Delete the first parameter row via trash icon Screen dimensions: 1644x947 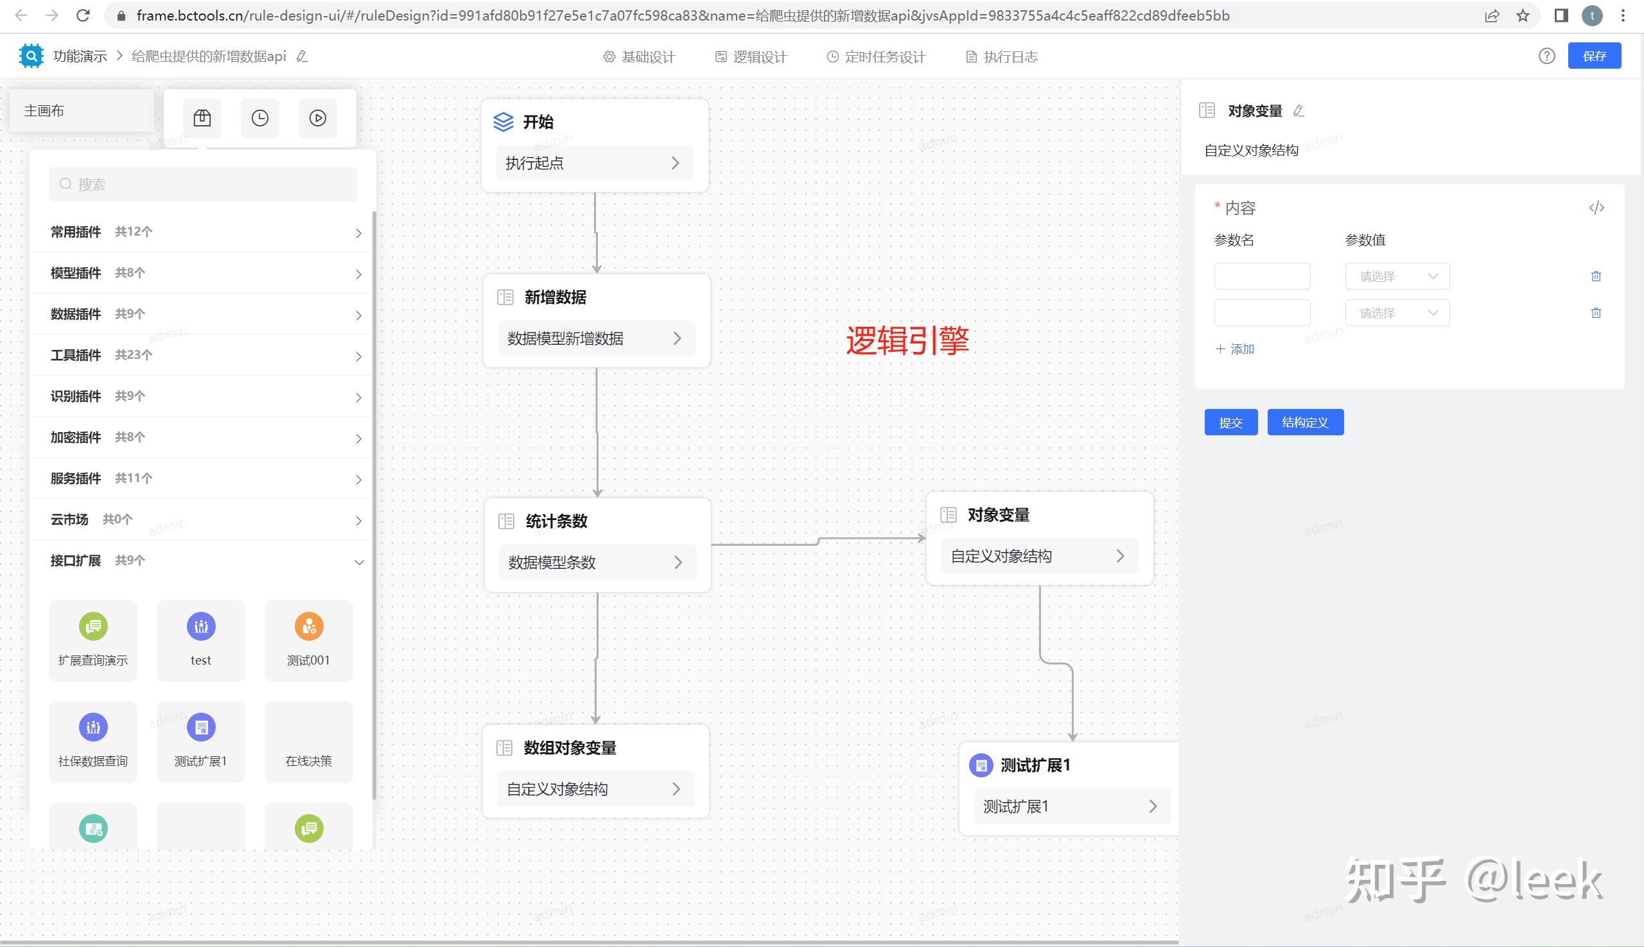1596,276
